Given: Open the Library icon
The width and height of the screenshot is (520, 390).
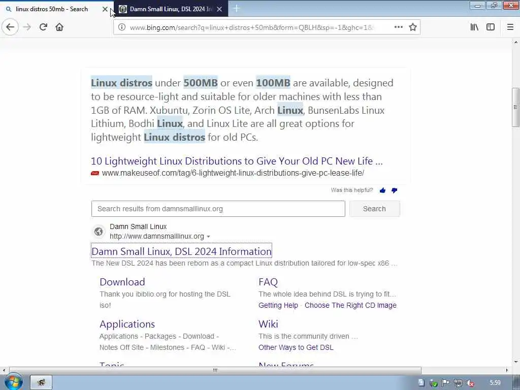Looking at the screenshot, I should 474,27.
